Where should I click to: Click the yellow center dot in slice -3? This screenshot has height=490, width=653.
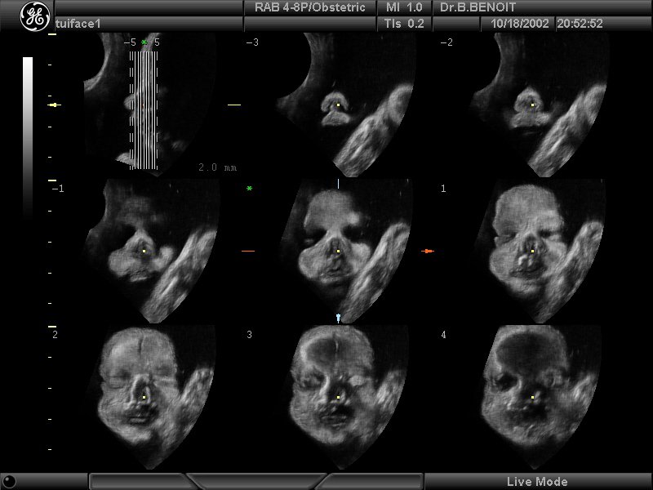(x=338, y=105)
